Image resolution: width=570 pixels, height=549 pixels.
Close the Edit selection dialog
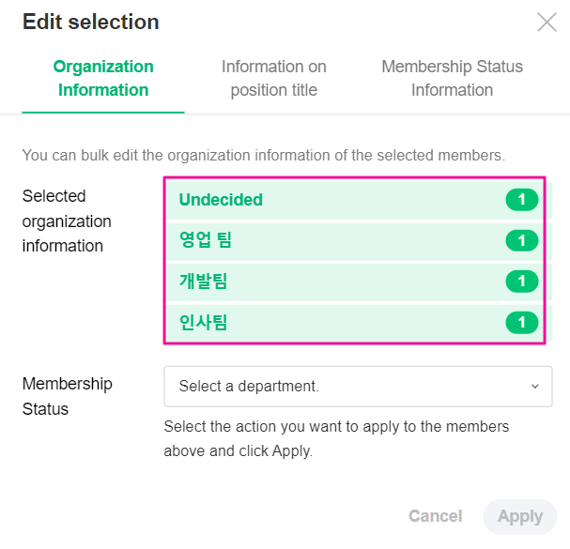click(547, 23)
